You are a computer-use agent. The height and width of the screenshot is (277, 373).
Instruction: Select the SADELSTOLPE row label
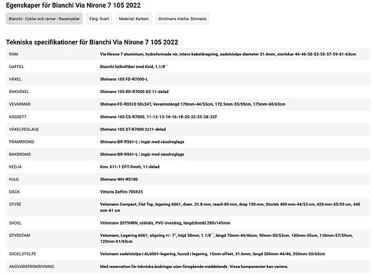[23, 254]
